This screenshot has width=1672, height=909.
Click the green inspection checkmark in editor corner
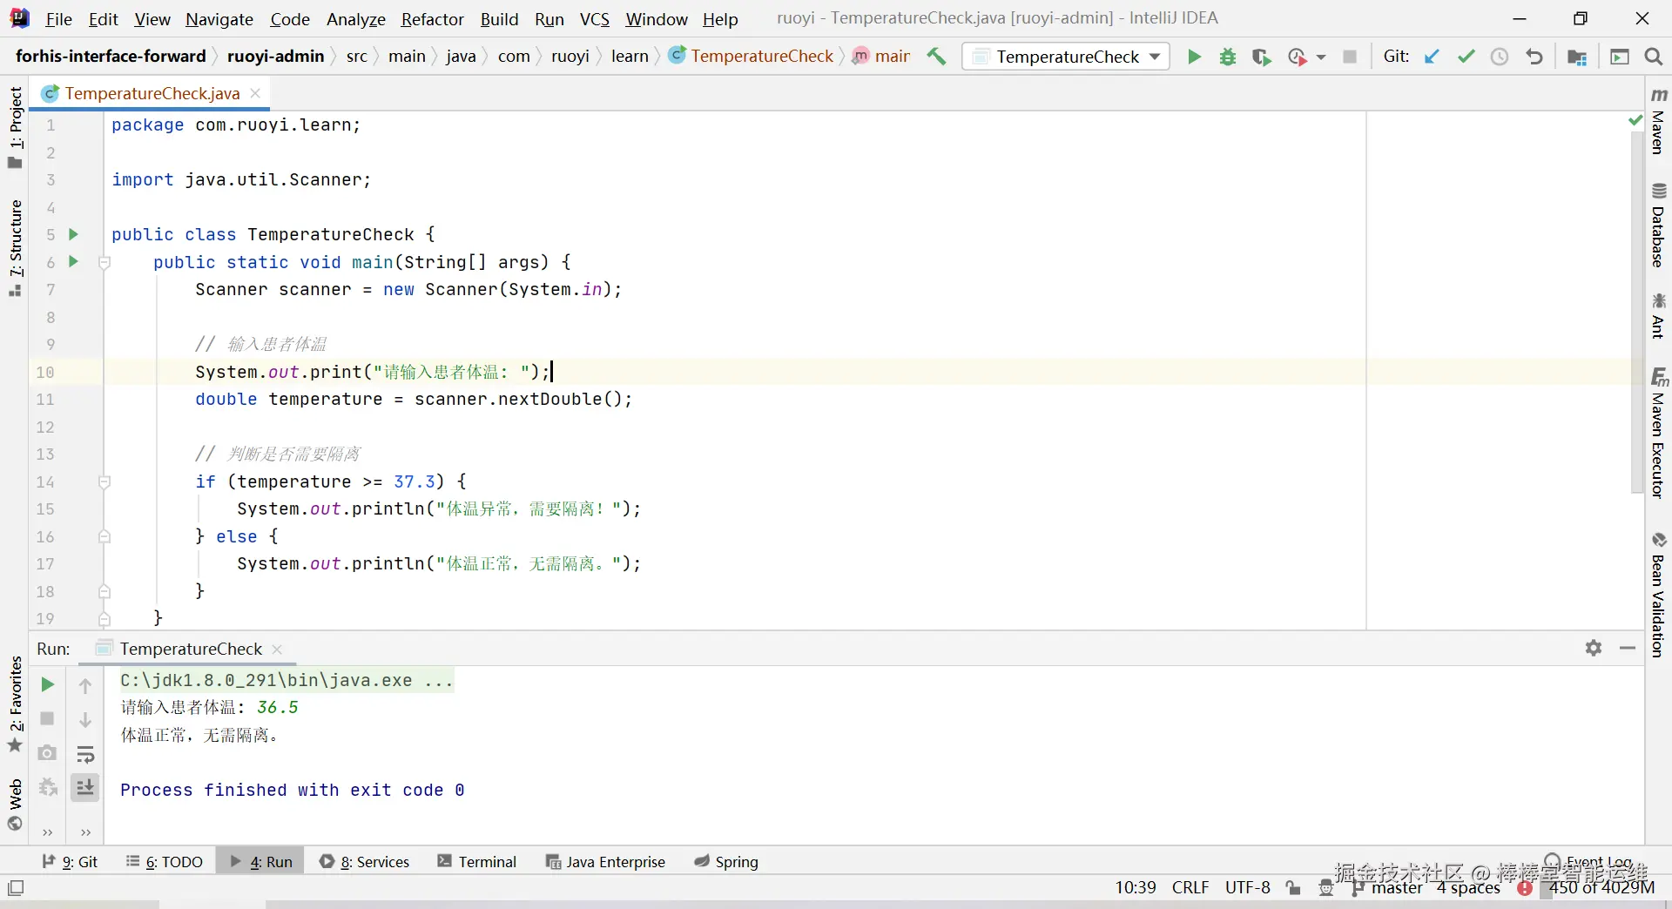(1635, 120)
